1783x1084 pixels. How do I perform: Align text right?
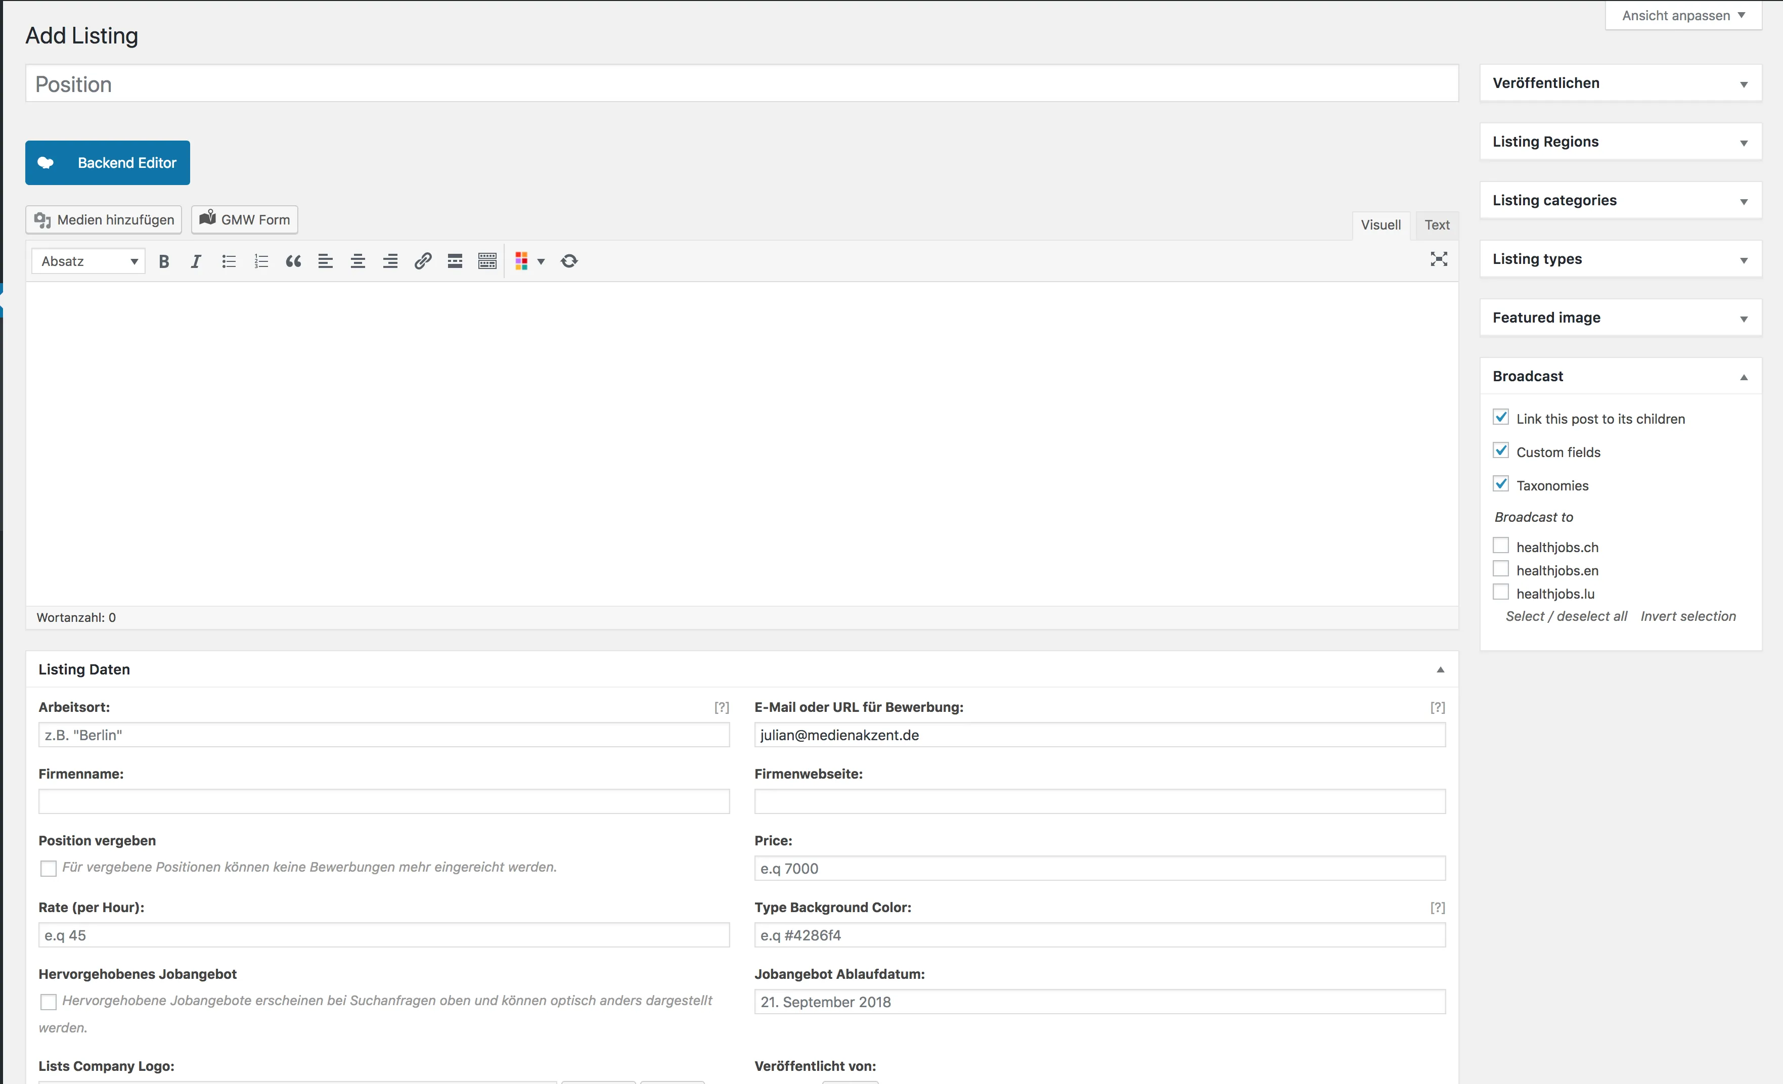coord(390,261)
